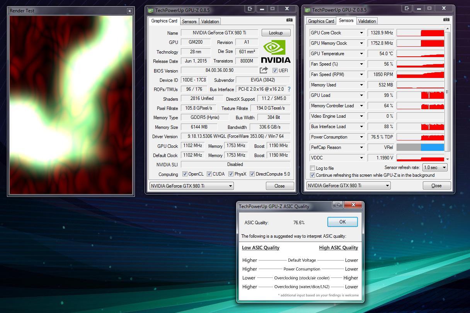Click the Lookup button
Screen dimensions: 470x313
pyautogui.click(x=276, y=33)
